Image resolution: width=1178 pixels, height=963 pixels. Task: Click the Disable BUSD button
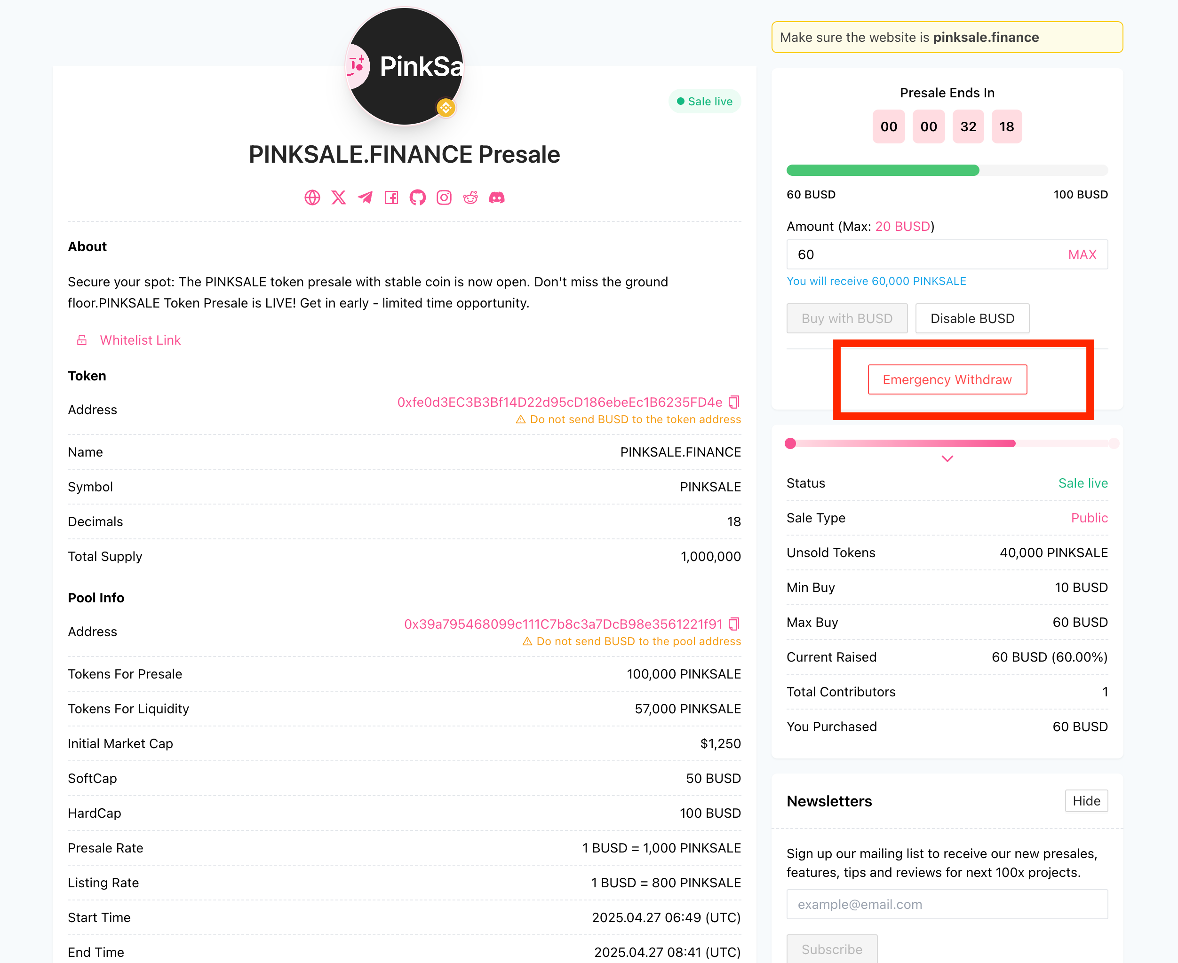coord(972,318)
